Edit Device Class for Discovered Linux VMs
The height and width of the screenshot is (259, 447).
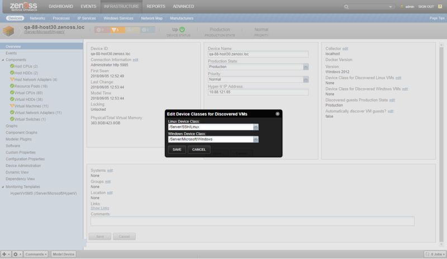[x=398, y=78]
